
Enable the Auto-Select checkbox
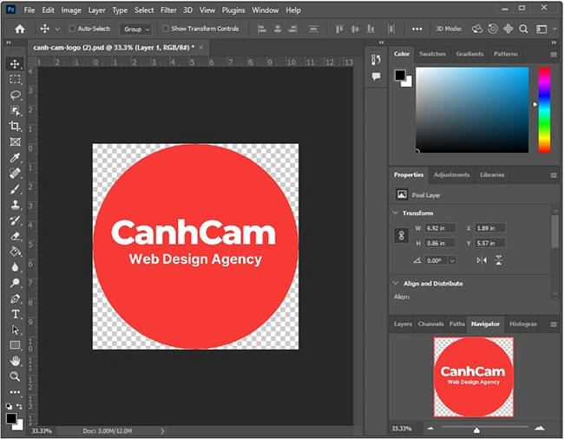[72, 29]
